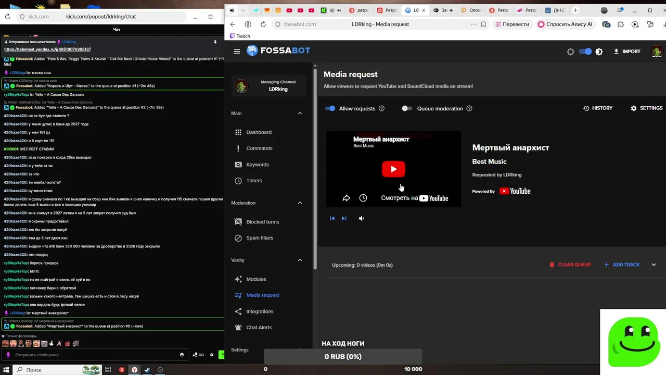Screen dimensions: 666x375
Task: Play the YouTube video Мертвый анархист
Action: tap(393, 169)
